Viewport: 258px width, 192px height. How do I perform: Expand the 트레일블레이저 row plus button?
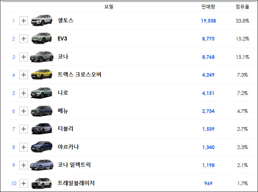click(24, 183)
